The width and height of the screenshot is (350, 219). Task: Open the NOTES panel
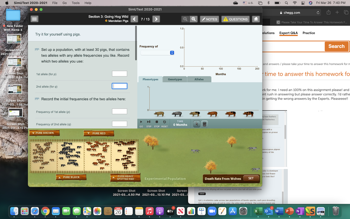pos(209,19)
